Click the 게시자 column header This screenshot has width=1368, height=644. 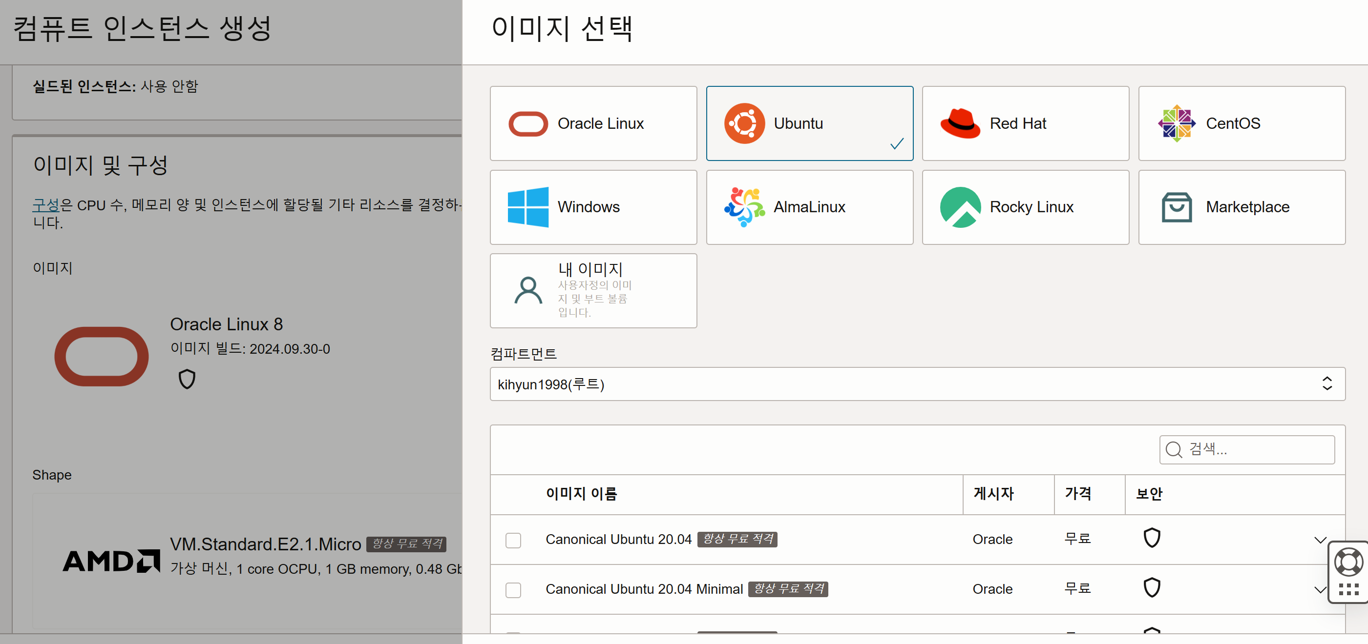click(x=993, y=494)
